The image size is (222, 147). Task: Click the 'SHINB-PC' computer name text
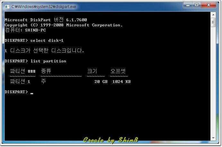coord(35,30)
